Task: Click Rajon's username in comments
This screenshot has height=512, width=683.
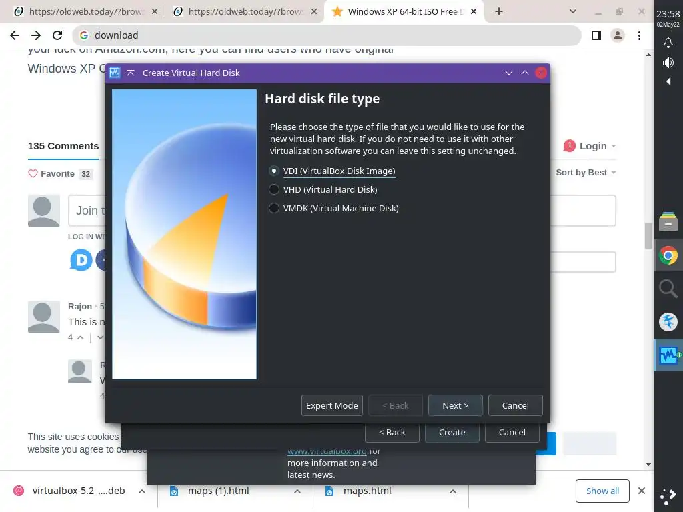Action: tap(80, 307)
